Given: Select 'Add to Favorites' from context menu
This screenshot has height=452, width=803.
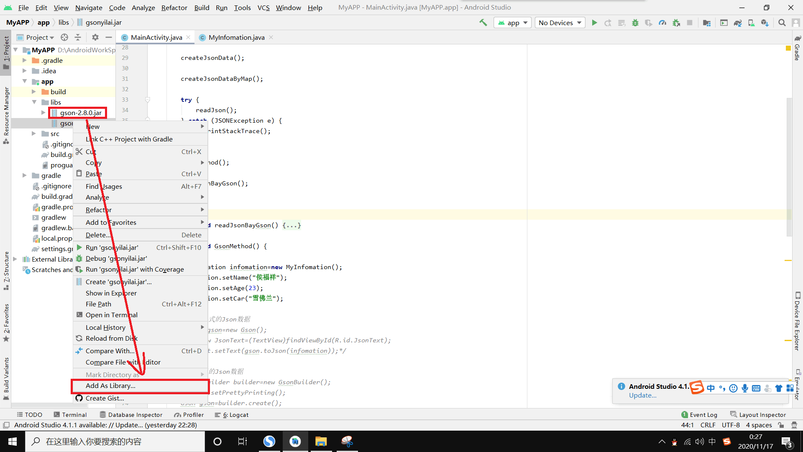Looking at the screenshot, I should pyautogui.click(x=111, y=222).
